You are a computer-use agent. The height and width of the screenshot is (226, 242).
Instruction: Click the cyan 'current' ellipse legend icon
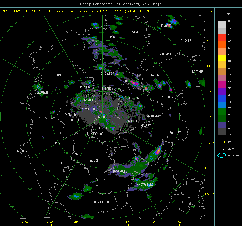(x=222, y=155)
